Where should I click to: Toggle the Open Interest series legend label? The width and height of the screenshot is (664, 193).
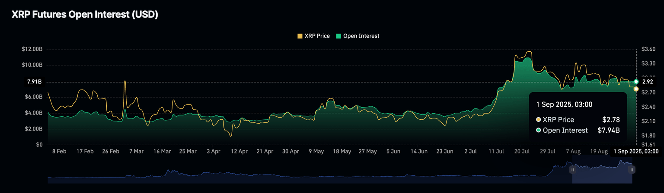click(361, 36)
